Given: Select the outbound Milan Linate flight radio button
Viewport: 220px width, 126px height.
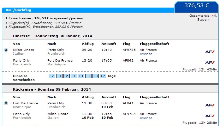Looking at the screenshot, I should (x=6, y=50).
